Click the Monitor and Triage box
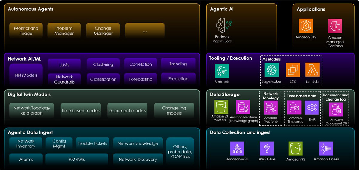The height and width of the screenshot is (170, 359). tap(26, 31)
